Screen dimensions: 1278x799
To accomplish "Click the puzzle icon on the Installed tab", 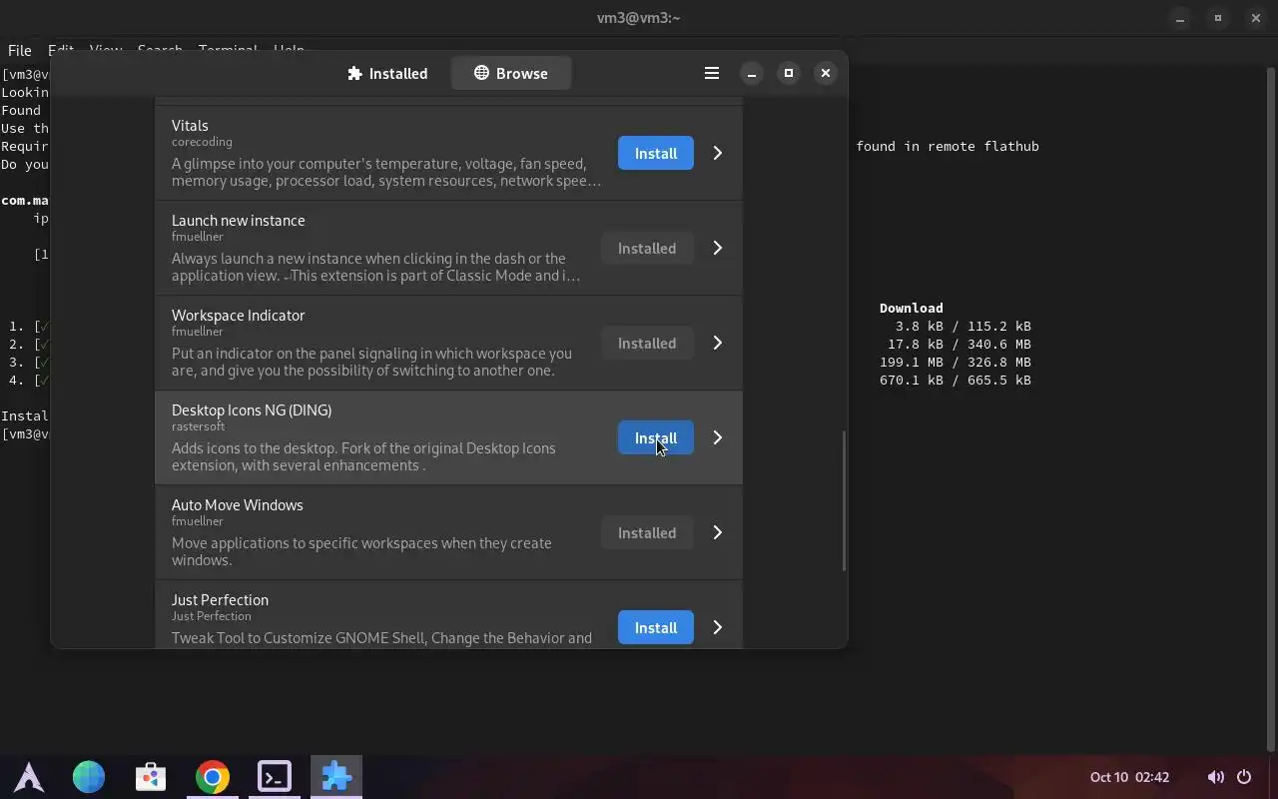I will [354, 73].
